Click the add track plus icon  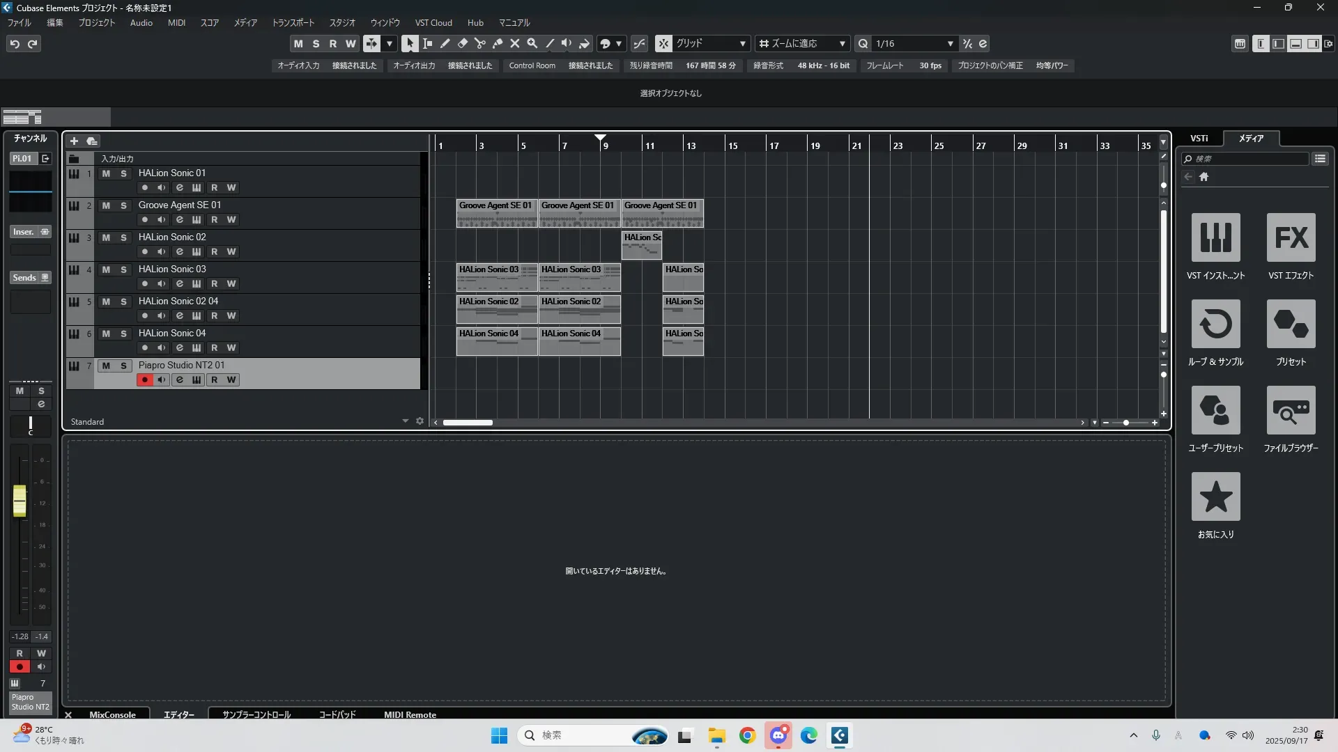(74, 141)
